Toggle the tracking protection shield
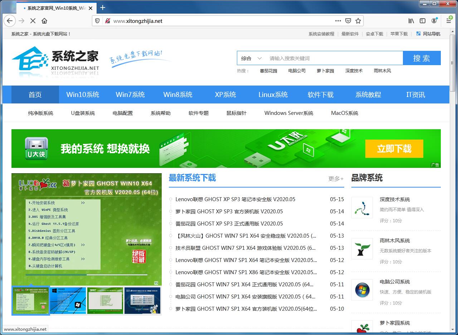 click(x=97, y=21)
